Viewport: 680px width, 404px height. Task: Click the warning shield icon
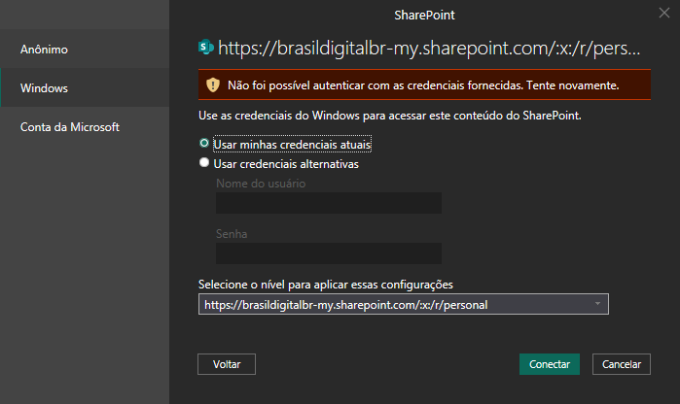(x=213, y=84)
